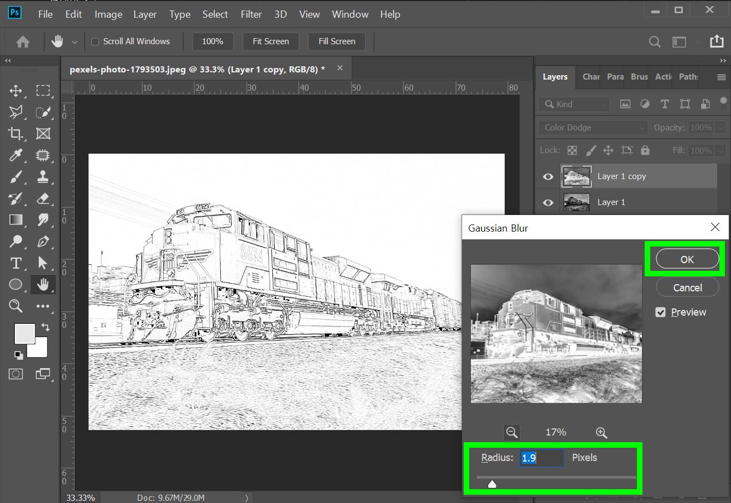Click OK in Gaussian Blur dialog
This screenshot has width=731, height=503.
687,259
